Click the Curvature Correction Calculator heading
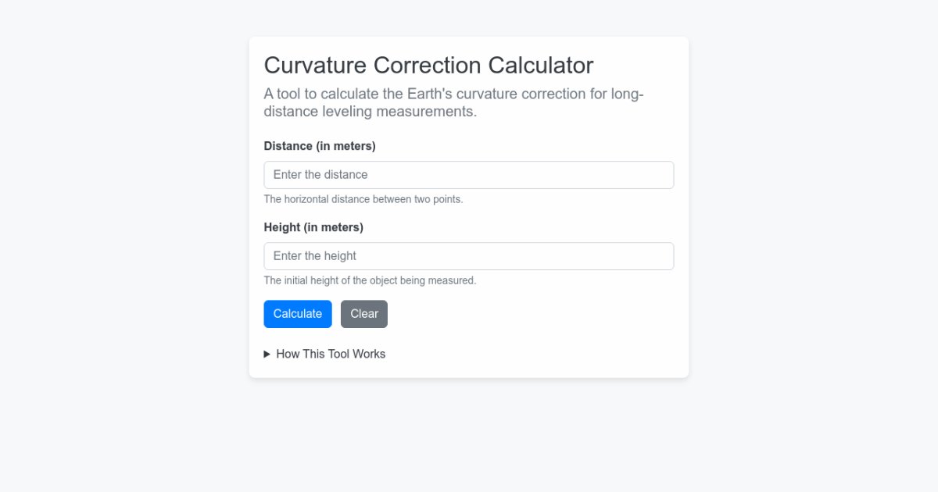 point(428,65)
